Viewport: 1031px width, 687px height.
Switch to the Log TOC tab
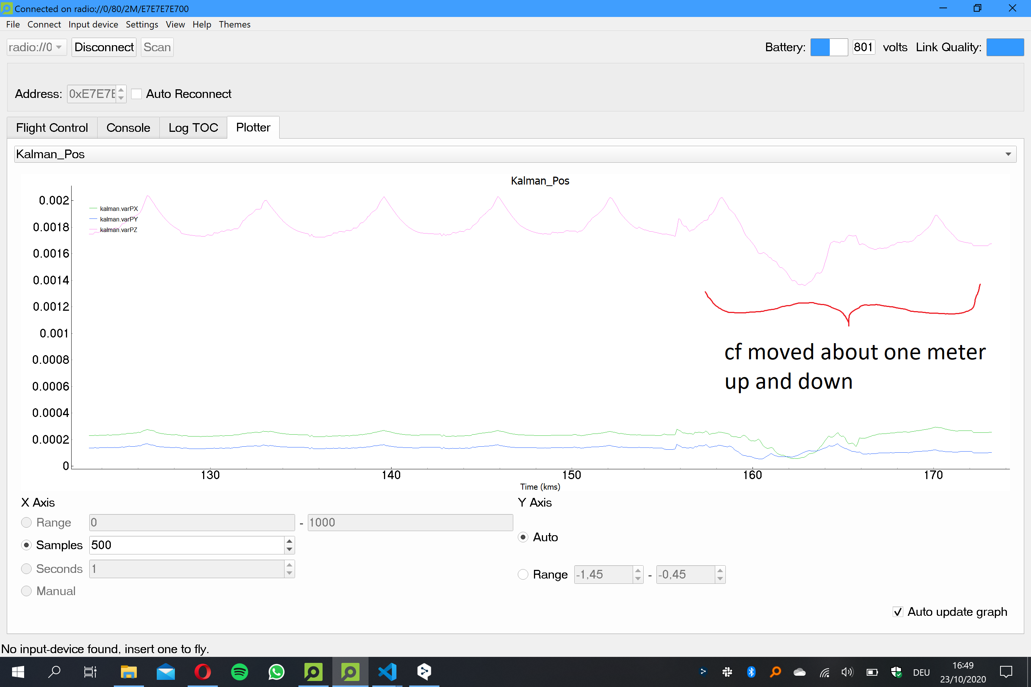click(193, 128)
